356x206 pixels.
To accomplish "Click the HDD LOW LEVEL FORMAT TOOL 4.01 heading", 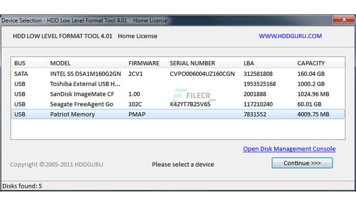I will (x=63, y=36).
